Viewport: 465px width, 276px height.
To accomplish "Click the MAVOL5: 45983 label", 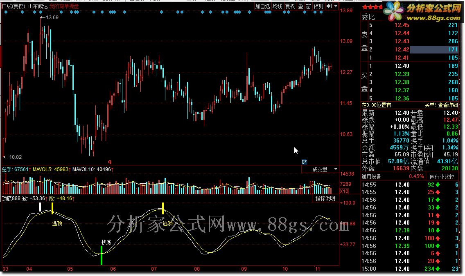I will pyautogui.click(x=52, y=169).
